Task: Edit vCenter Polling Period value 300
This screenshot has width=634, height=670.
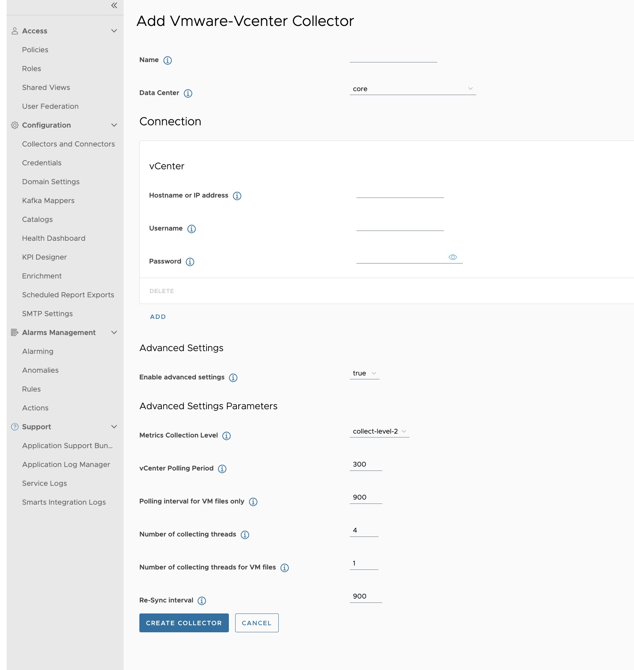Action: click(366, 465)
